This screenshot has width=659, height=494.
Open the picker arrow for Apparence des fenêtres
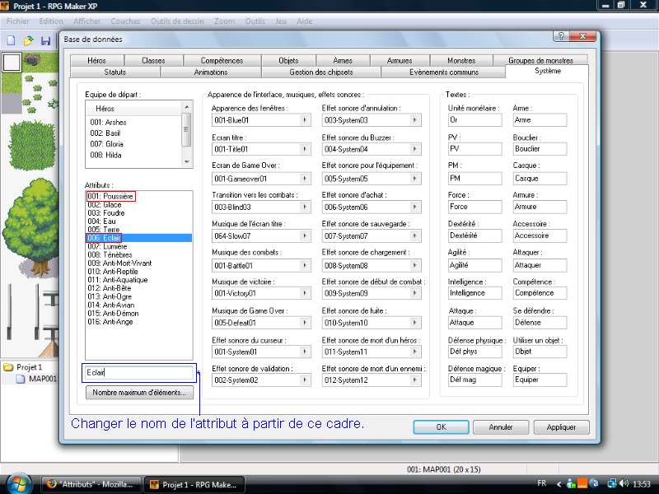[305, 120]
